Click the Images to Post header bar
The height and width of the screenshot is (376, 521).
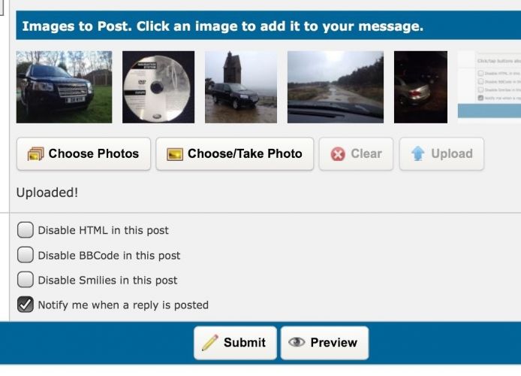point(269,26)
